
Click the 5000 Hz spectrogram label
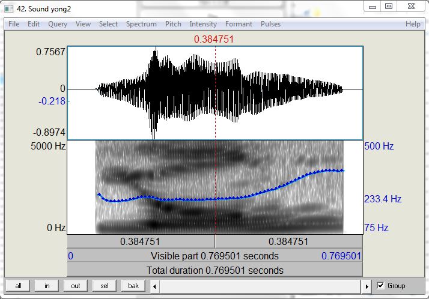[x=48, y=146]
